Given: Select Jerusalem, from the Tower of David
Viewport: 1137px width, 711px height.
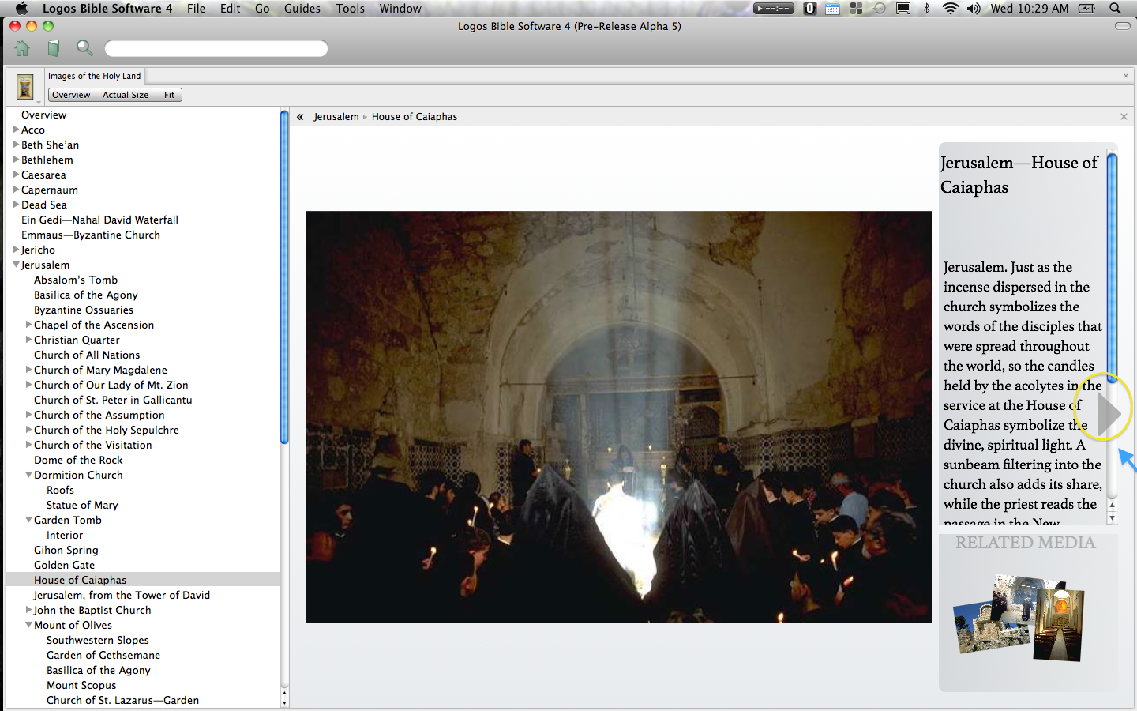Looking at the screenshot, I should 122,596.
